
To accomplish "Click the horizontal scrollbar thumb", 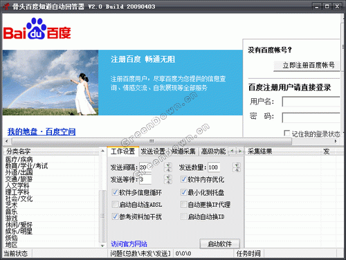I will 152,141.
